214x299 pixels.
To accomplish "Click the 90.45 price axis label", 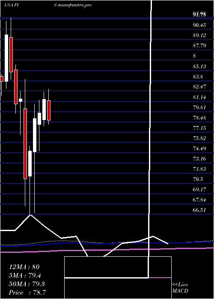I will [199, 25].
